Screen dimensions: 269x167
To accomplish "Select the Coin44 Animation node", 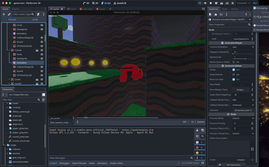I will pos(22,63).
